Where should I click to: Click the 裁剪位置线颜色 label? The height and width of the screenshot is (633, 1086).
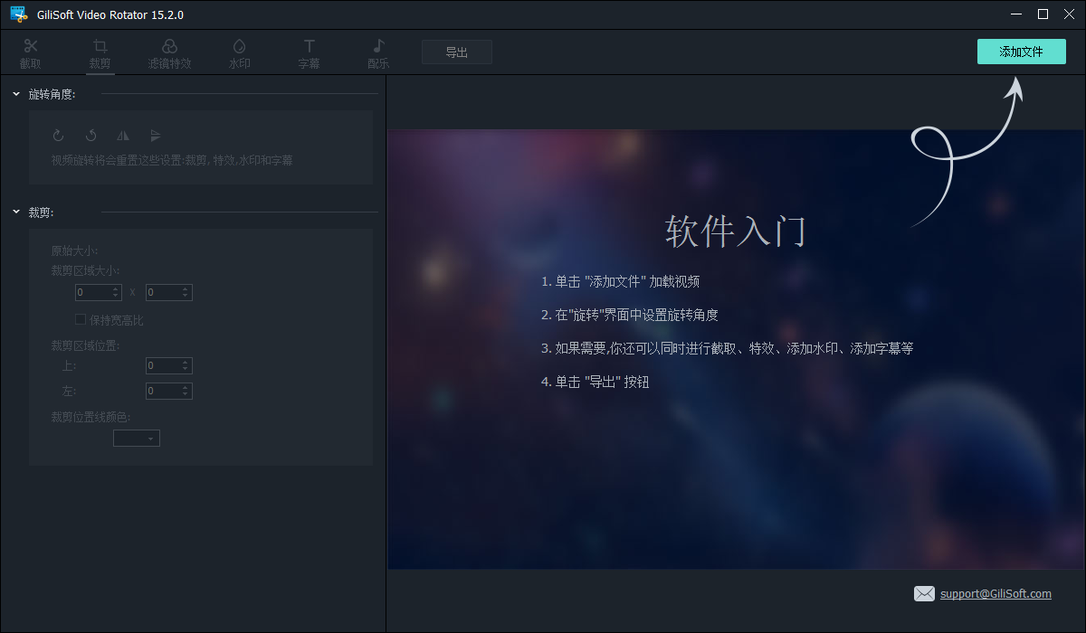(90, 417)
